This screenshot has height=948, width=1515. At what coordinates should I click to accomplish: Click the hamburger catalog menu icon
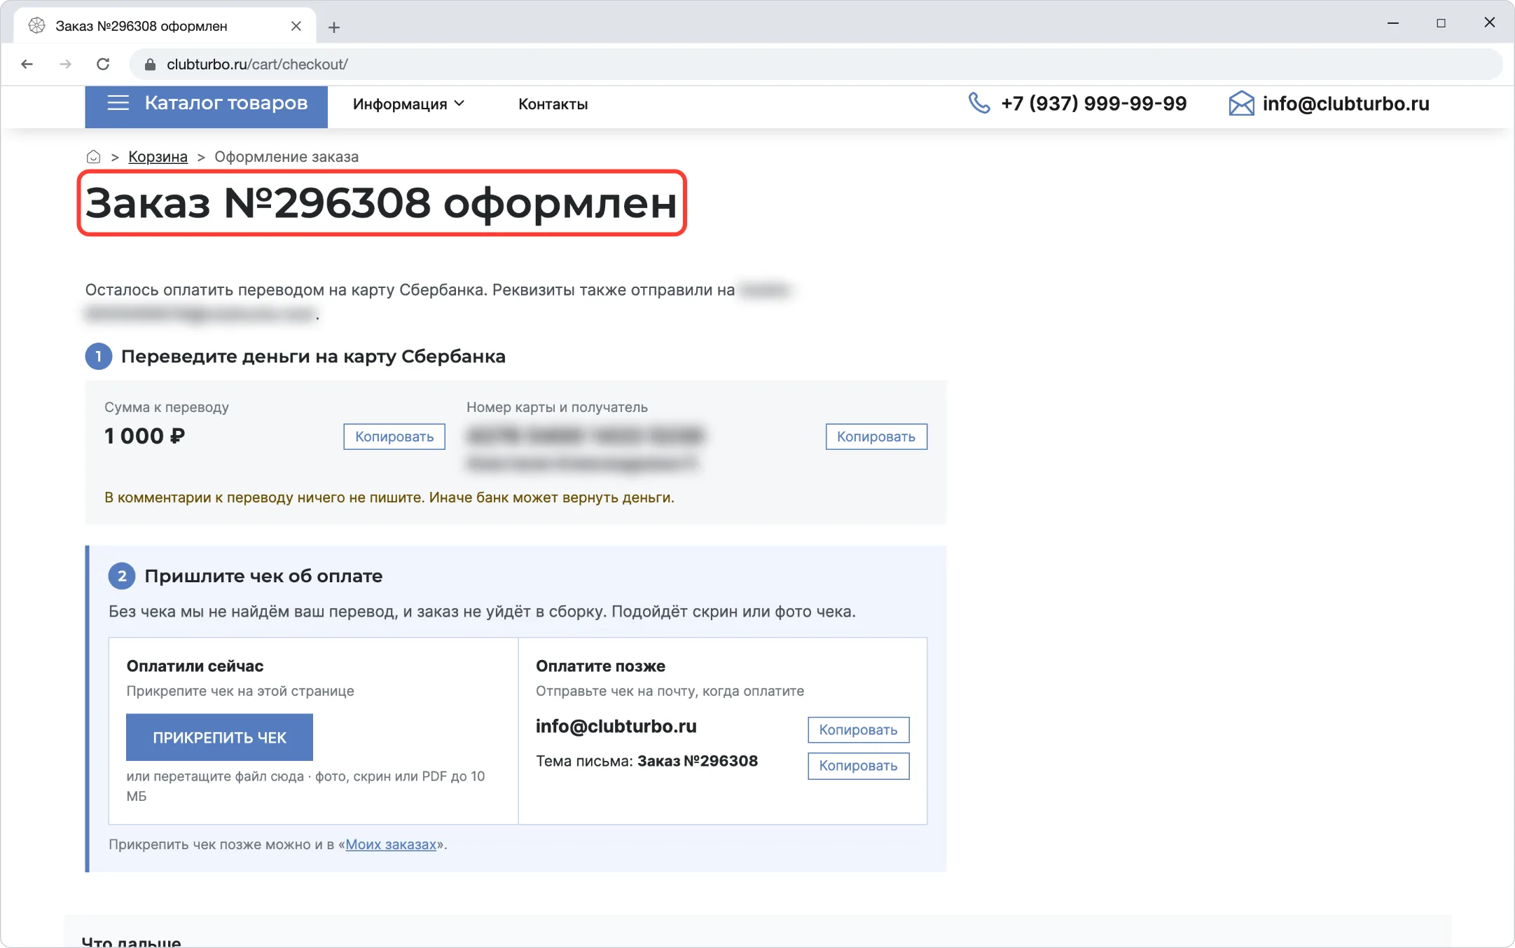118,103
